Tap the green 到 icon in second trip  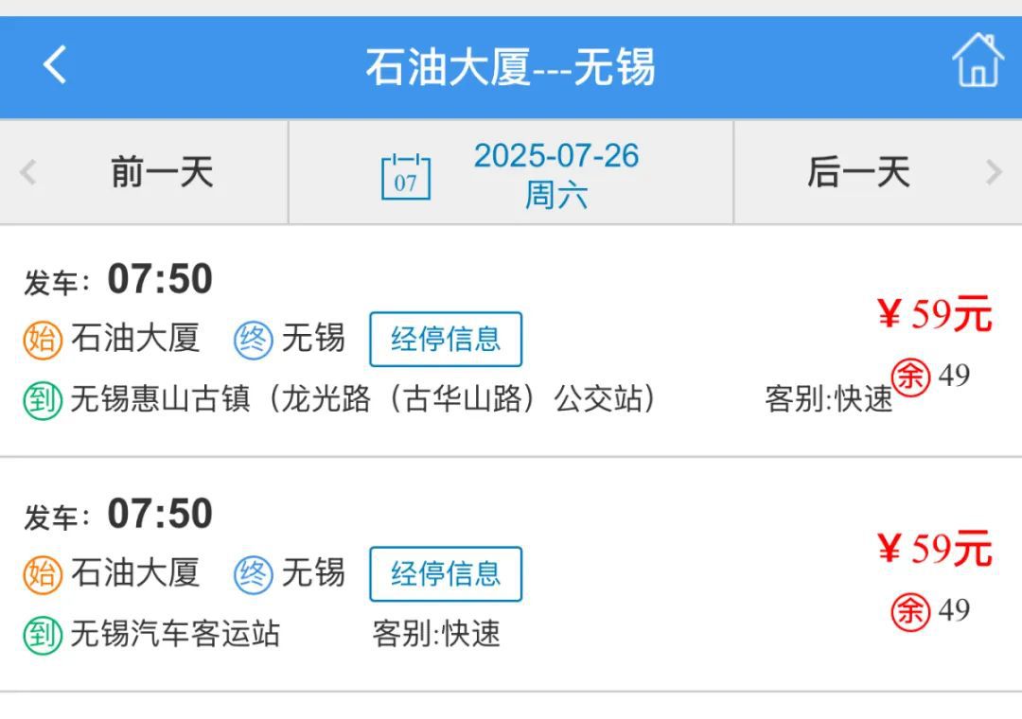[43, 635]
